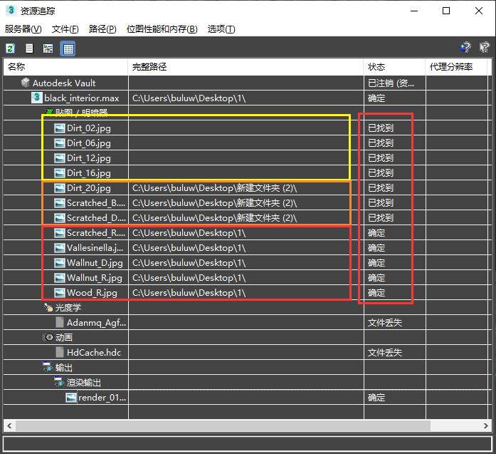Click Wood_R.jpg path C:\Users\buluw\Desktop\1\
The height and width of the screenshot is (454, 496).
pyautogui.click(x=189, y=293)
